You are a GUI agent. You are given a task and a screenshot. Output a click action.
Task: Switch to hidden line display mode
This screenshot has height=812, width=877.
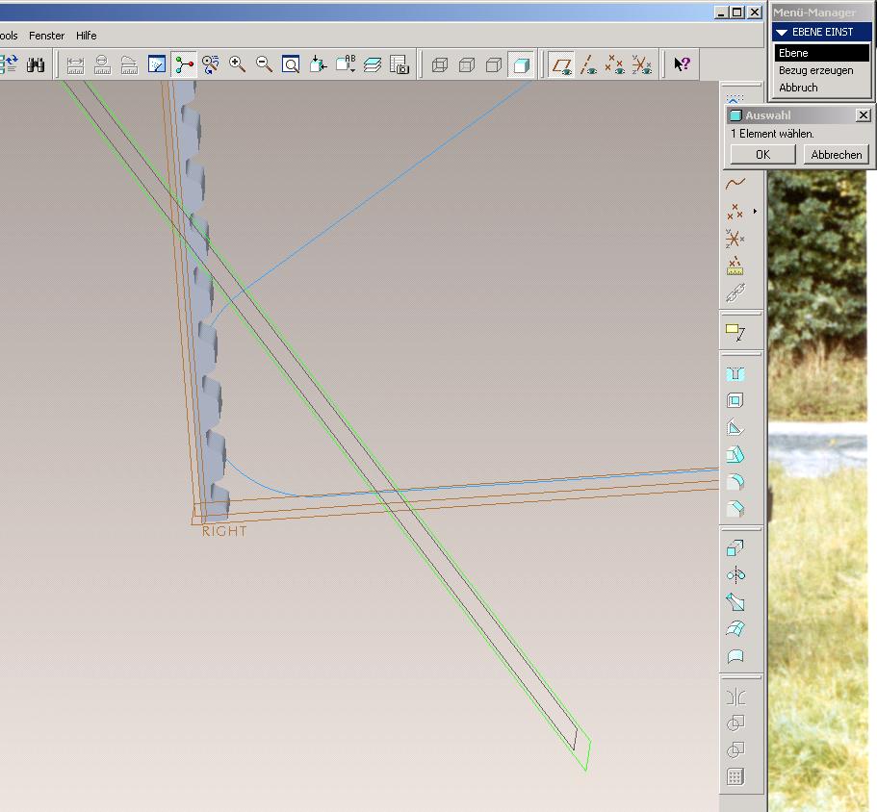[x=467, y=64]
